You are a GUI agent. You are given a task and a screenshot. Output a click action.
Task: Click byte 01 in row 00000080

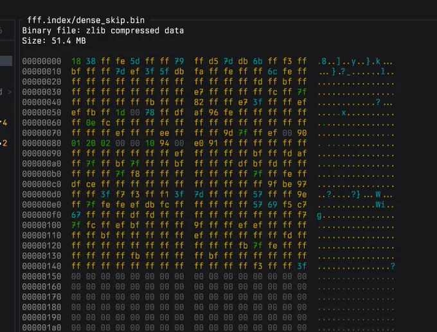[76, 143]
